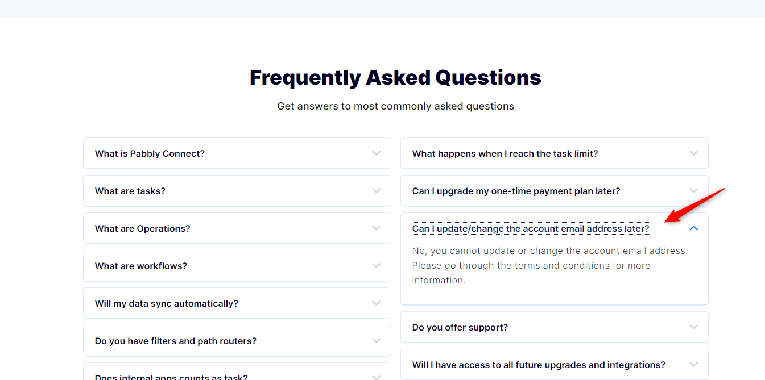Click the chevron for "Do you have filters and path routers?"
Screen dimensions: 765x380
(377, 341)
